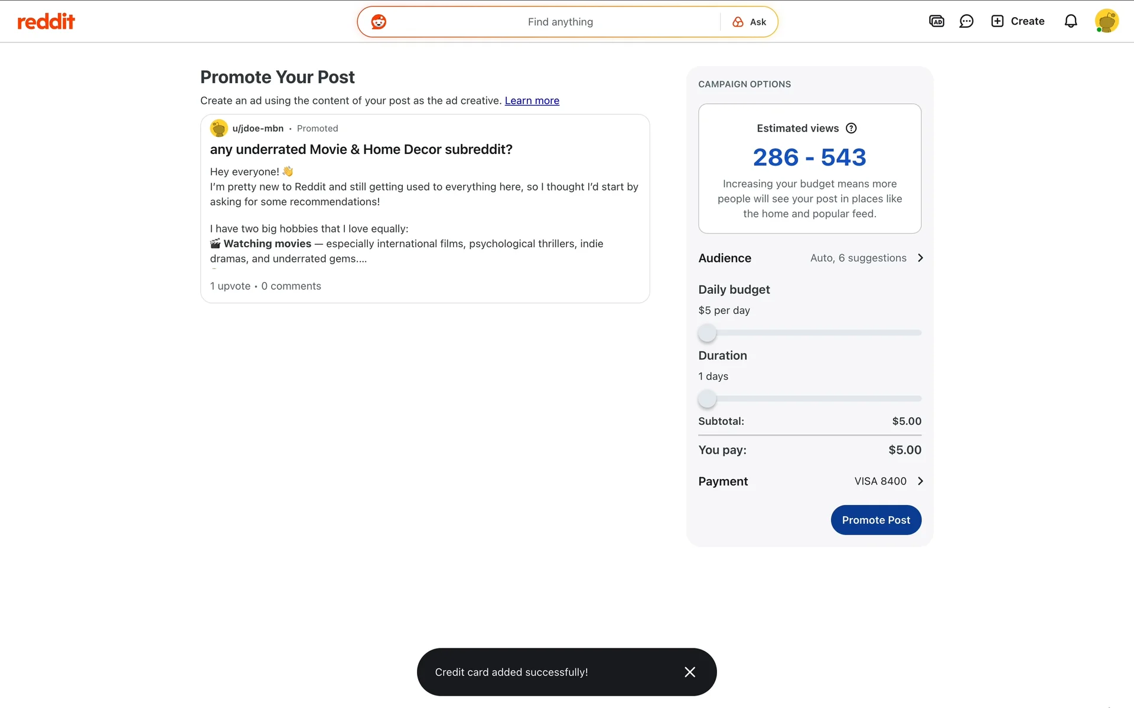The image size is (1134, 708).
Task: Expand the Audience suggestions options
Action: tap(920, 258)
